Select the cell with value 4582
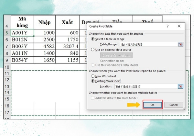This screenshot has width=194, height=136. (x=45, y=46)
